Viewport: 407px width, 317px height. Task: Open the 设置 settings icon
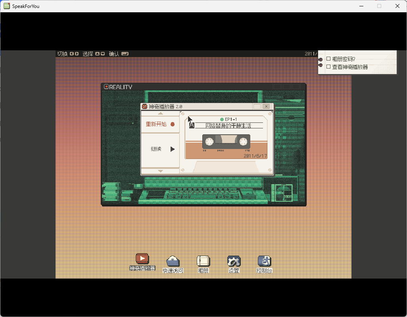pyautogui.click(x=234, y=261)
